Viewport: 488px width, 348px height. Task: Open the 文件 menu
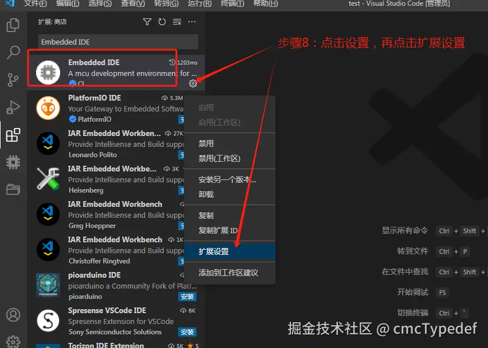tap(35, 4)
